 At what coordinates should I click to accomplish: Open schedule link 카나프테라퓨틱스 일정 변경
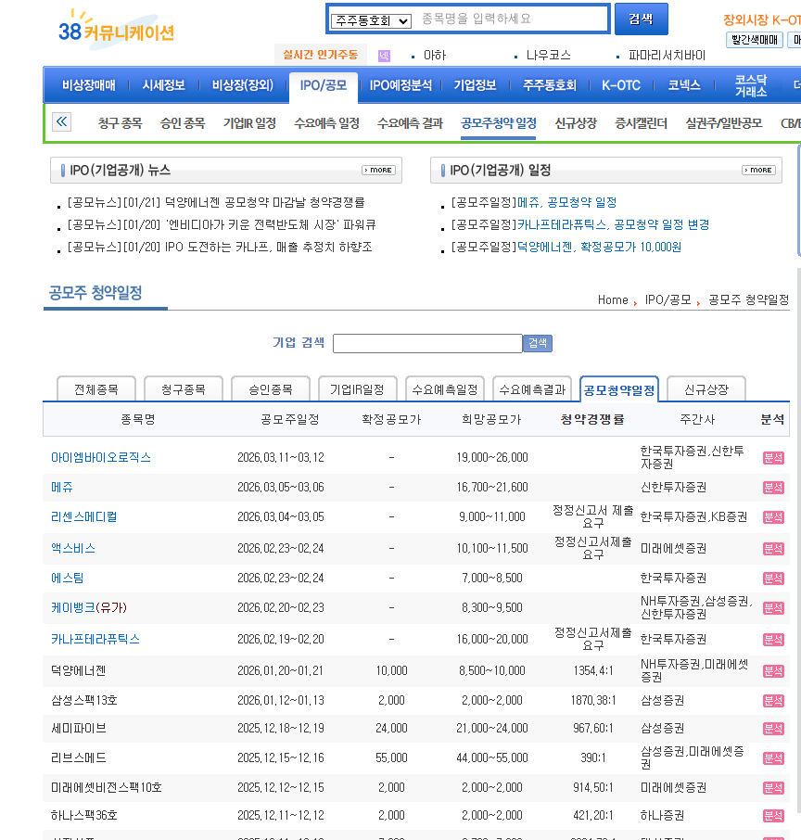coord(613,224)
